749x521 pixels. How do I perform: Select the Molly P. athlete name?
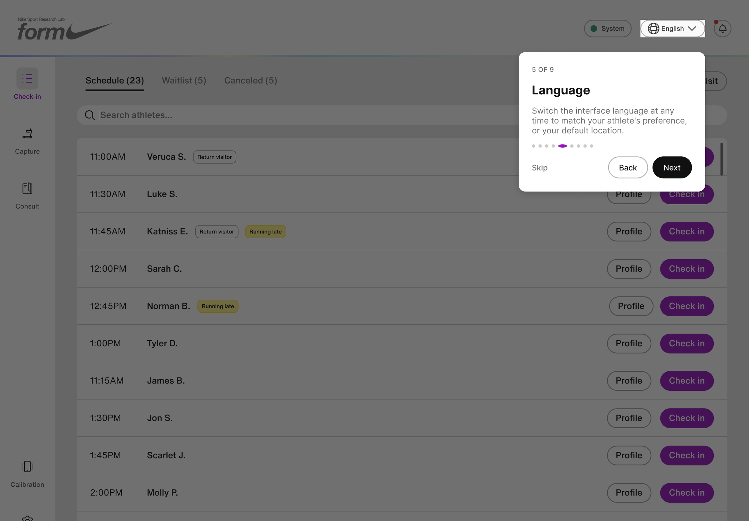[x=162, y=493]
